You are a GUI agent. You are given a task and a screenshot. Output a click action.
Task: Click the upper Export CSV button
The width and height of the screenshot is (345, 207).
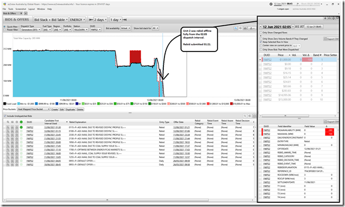coord(331,39)
